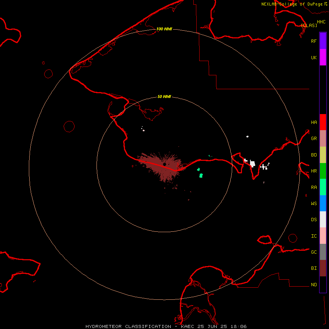Select the DS white legend swatch
This screenshot has width=329, height=329.
coord(323,219)
